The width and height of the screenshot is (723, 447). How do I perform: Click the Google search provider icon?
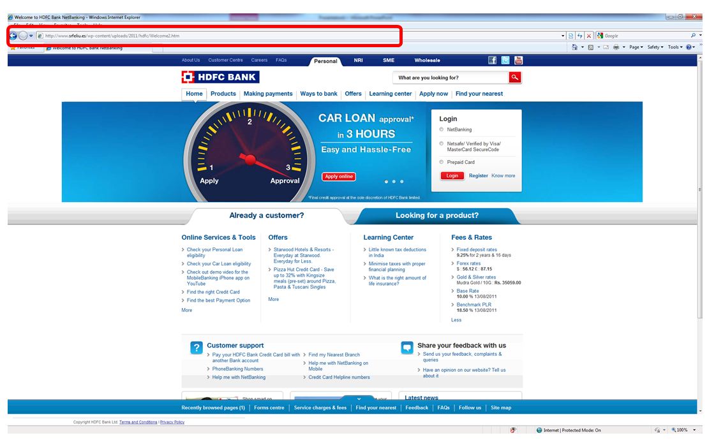[600, 36]
